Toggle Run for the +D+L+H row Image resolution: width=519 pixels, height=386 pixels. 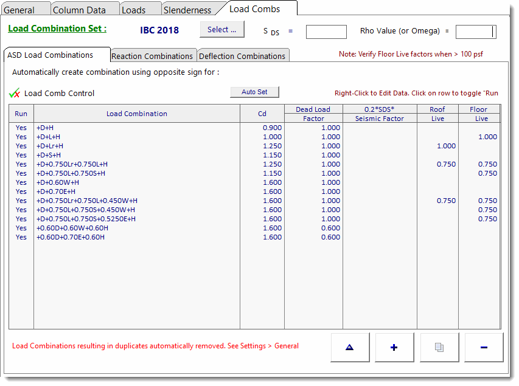[x=21, y=137]
